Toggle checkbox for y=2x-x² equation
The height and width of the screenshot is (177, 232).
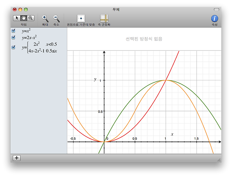tap(13, 37)
